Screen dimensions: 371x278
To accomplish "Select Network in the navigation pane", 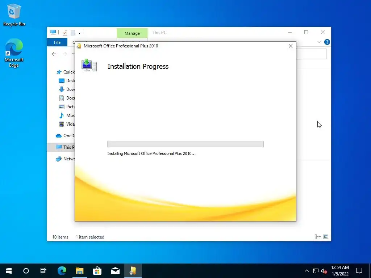I will (x=65, y=159).
